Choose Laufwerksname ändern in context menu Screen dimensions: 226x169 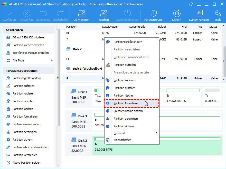[x=131, y=111]
